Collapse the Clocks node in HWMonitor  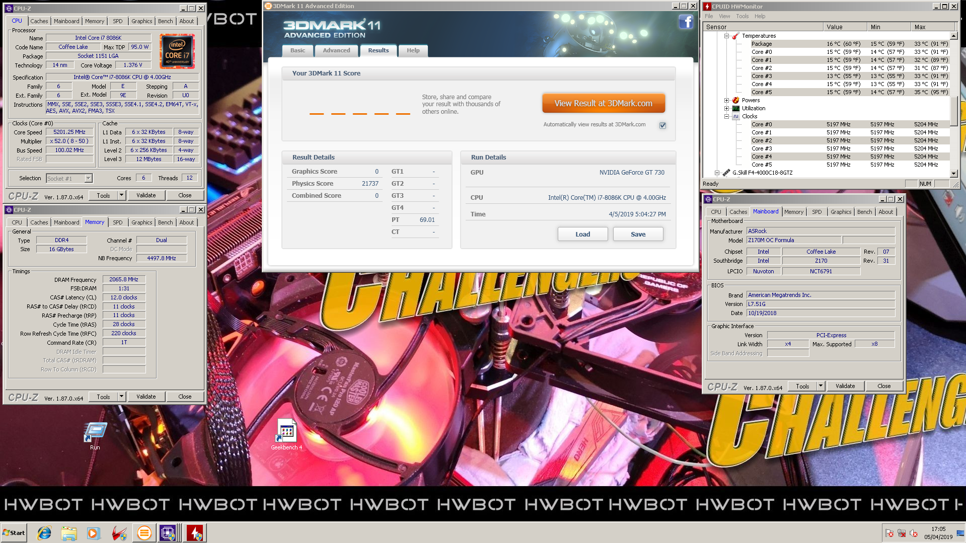click(x=726, y=116)
